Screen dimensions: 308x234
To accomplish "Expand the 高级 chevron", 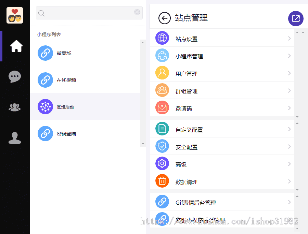I will point(289,164).
